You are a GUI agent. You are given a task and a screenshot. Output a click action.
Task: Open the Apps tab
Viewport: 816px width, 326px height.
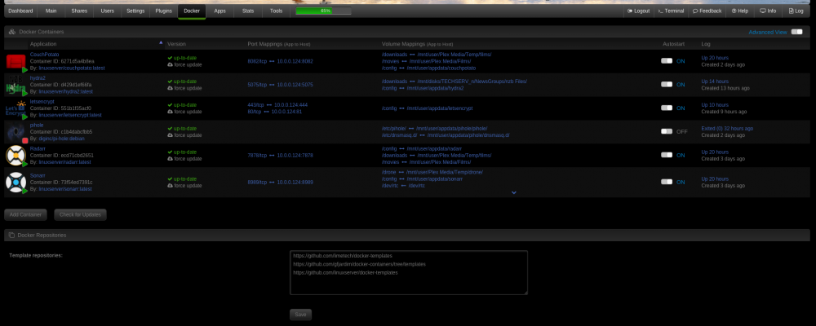point(220,11)
